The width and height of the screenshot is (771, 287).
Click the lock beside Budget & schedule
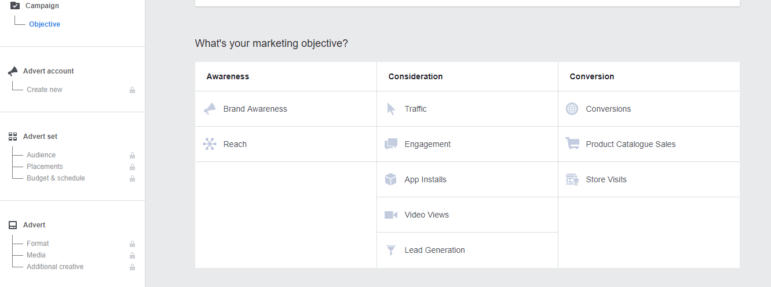[132, 179]
